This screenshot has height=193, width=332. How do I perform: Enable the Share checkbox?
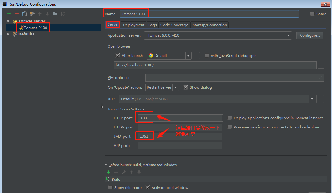pyautogui.click(x=312, y=14)
